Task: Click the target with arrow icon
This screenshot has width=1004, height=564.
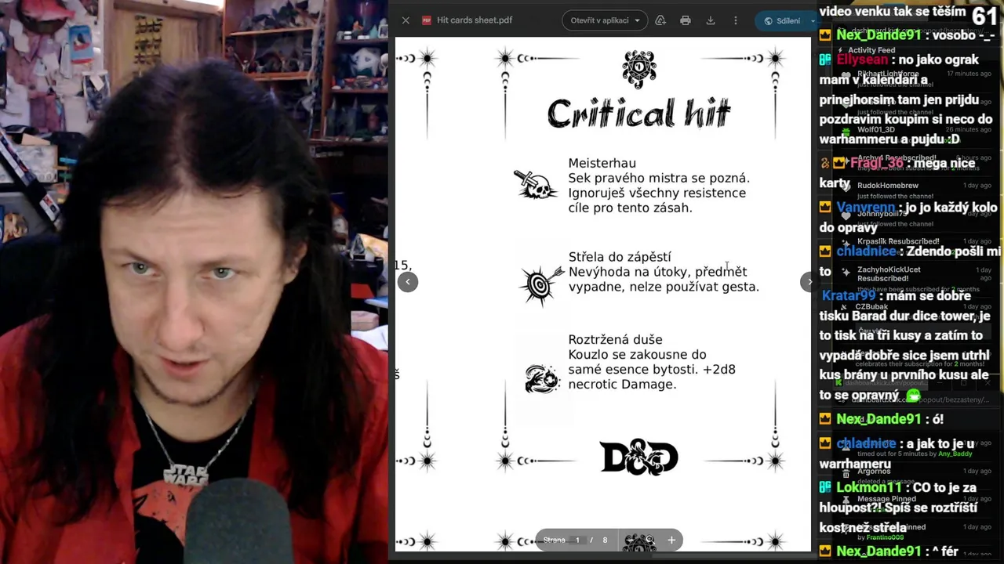Action: point(541,284)
